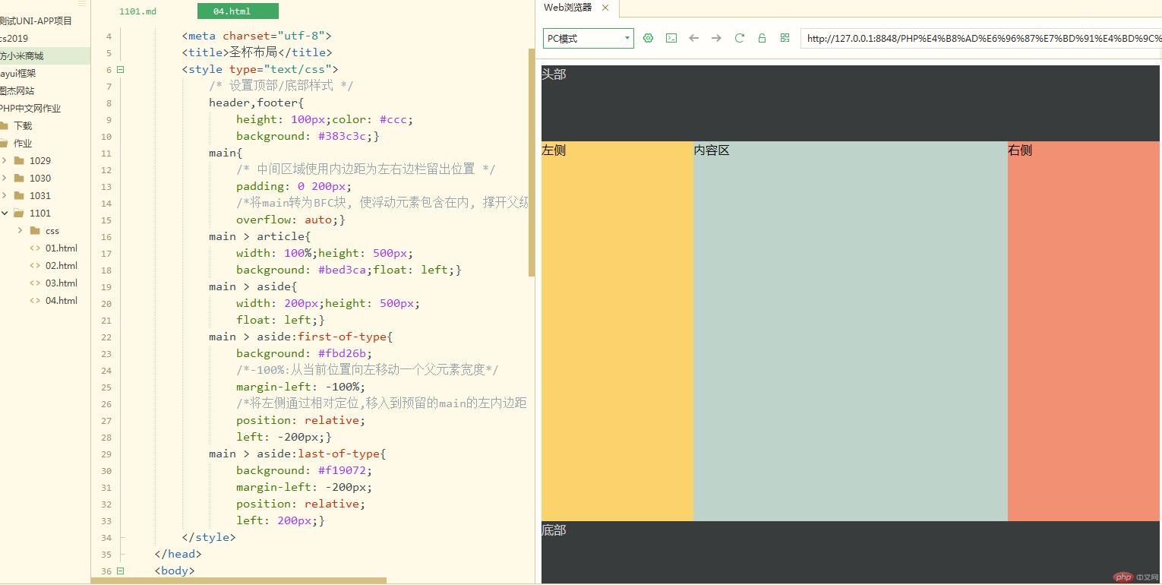Image resolution: width=1162 pixels, height=585 pixels.
Task: Click the lock icon in browser toolbar
Action: (762, 38)
